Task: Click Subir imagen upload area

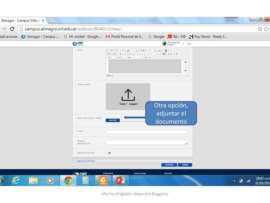Action: coord(128,97)
